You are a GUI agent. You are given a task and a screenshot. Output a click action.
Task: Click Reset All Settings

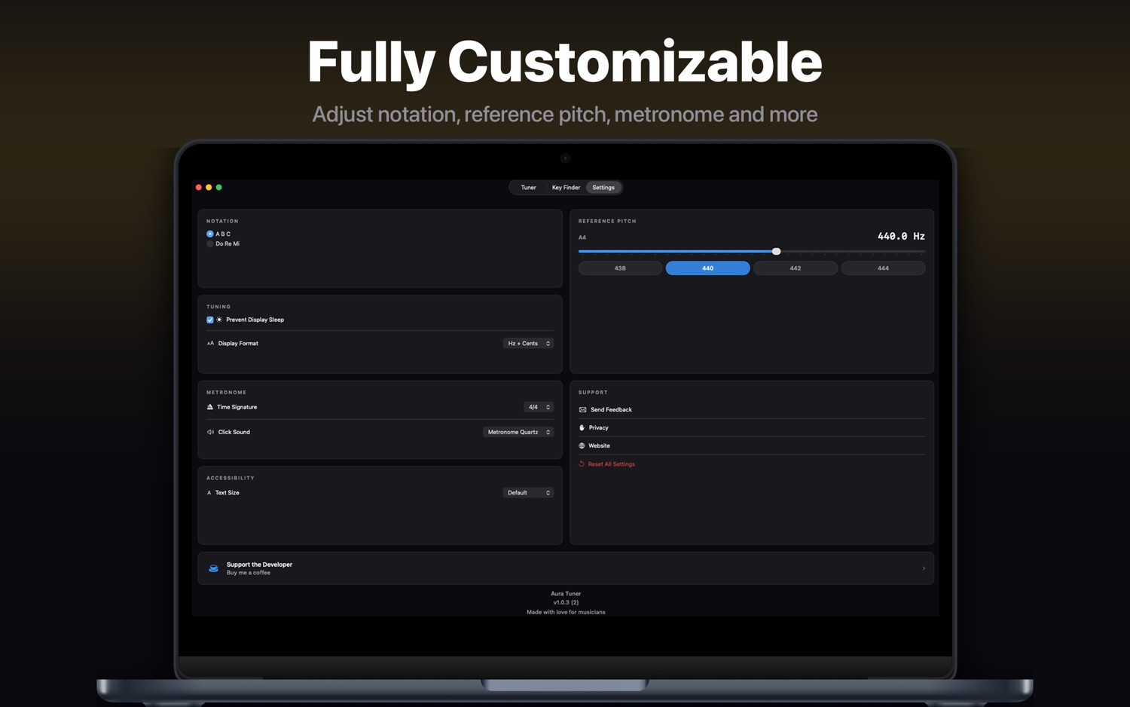pyautogui.click(x=611, y=464)
